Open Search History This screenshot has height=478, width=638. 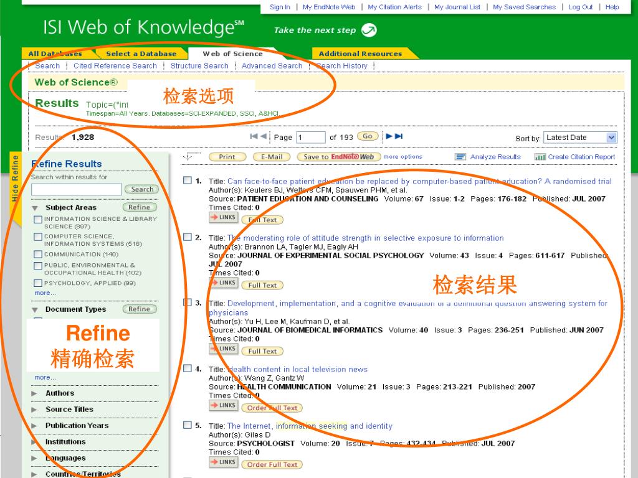(342, 66)
